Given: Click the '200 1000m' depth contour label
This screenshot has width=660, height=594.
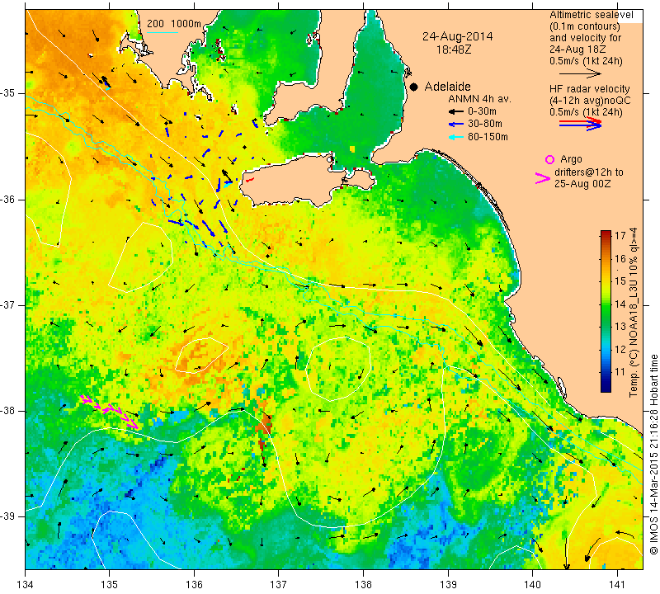Looking at the screenshot, I should 174,24.
